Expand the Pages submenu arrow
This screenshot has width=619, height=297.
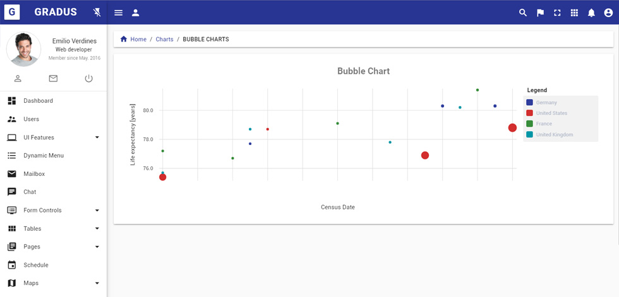[97, 247]
